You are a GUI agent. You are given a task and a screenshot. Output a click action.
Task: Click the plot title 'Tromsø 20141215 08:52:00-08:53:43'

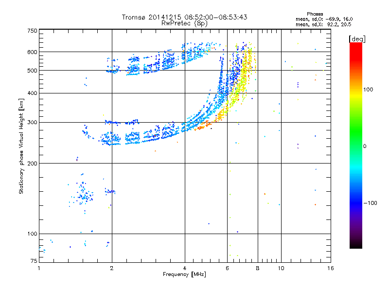[x=184, y=17]
